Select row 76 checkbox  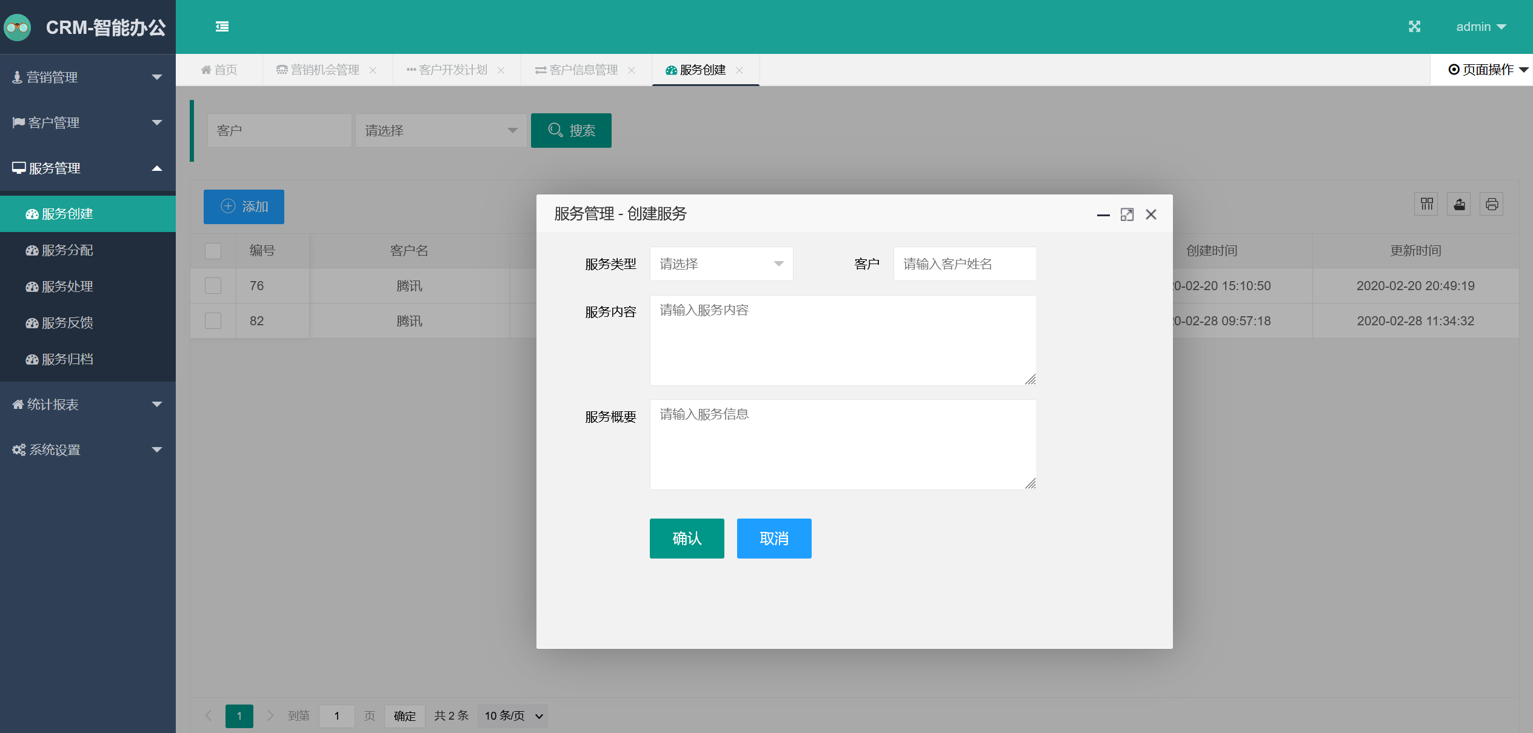click(x=213, y=286)
